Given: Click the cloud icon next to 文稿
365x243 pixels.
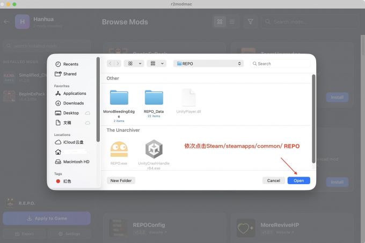Looking at the screenshot, I should (87, 123).
